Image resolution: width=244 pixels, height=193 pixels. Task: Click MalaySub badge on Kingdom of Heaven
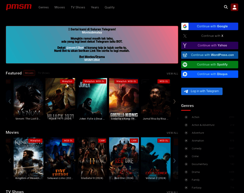[35, 141]
